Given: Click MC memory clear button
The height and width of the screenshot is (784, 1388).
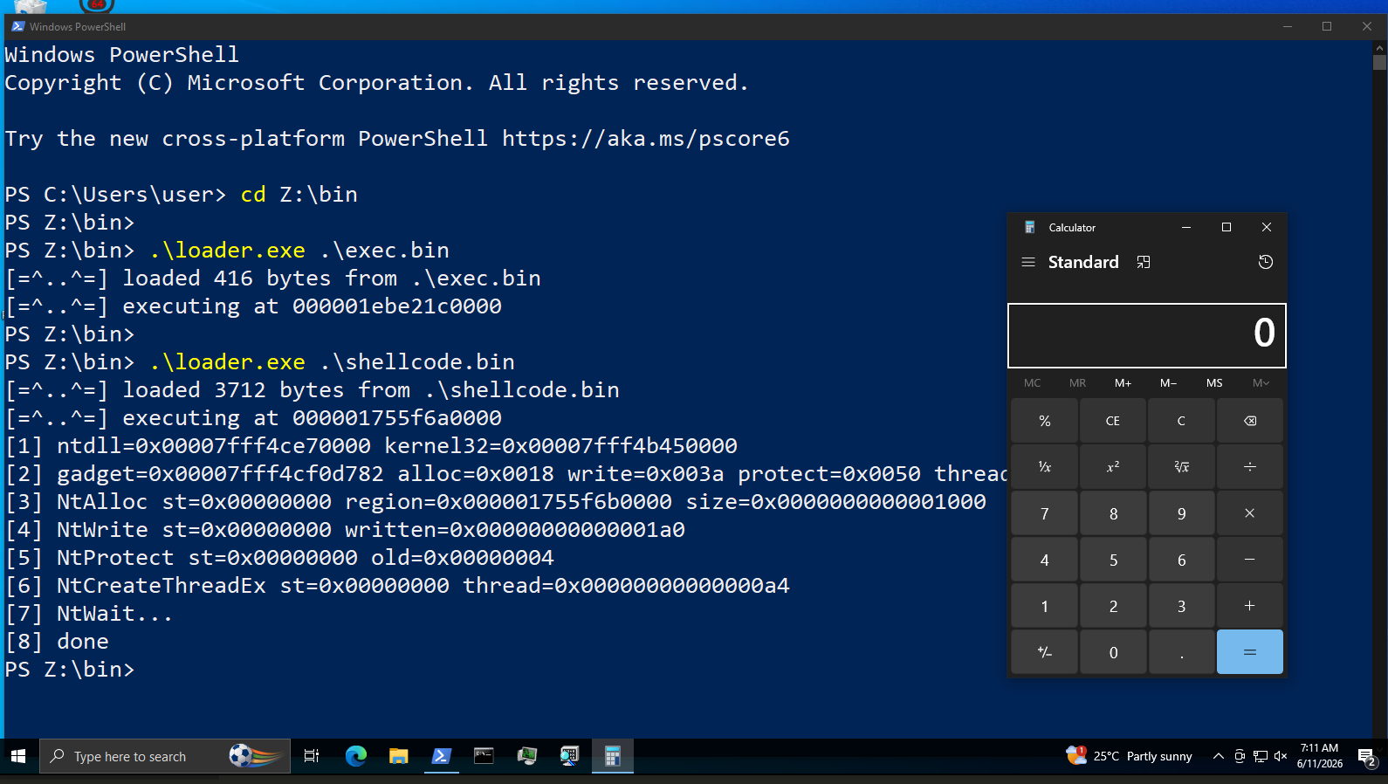Looking at the screenshot, I should click(x=1032, y=382).
